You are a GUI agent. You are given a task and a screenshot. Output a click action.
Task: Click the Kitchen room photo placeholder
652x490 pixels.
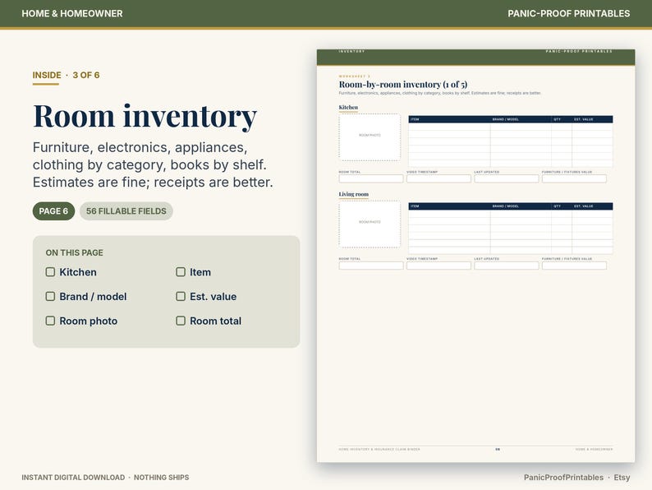[x=370, y=137]
